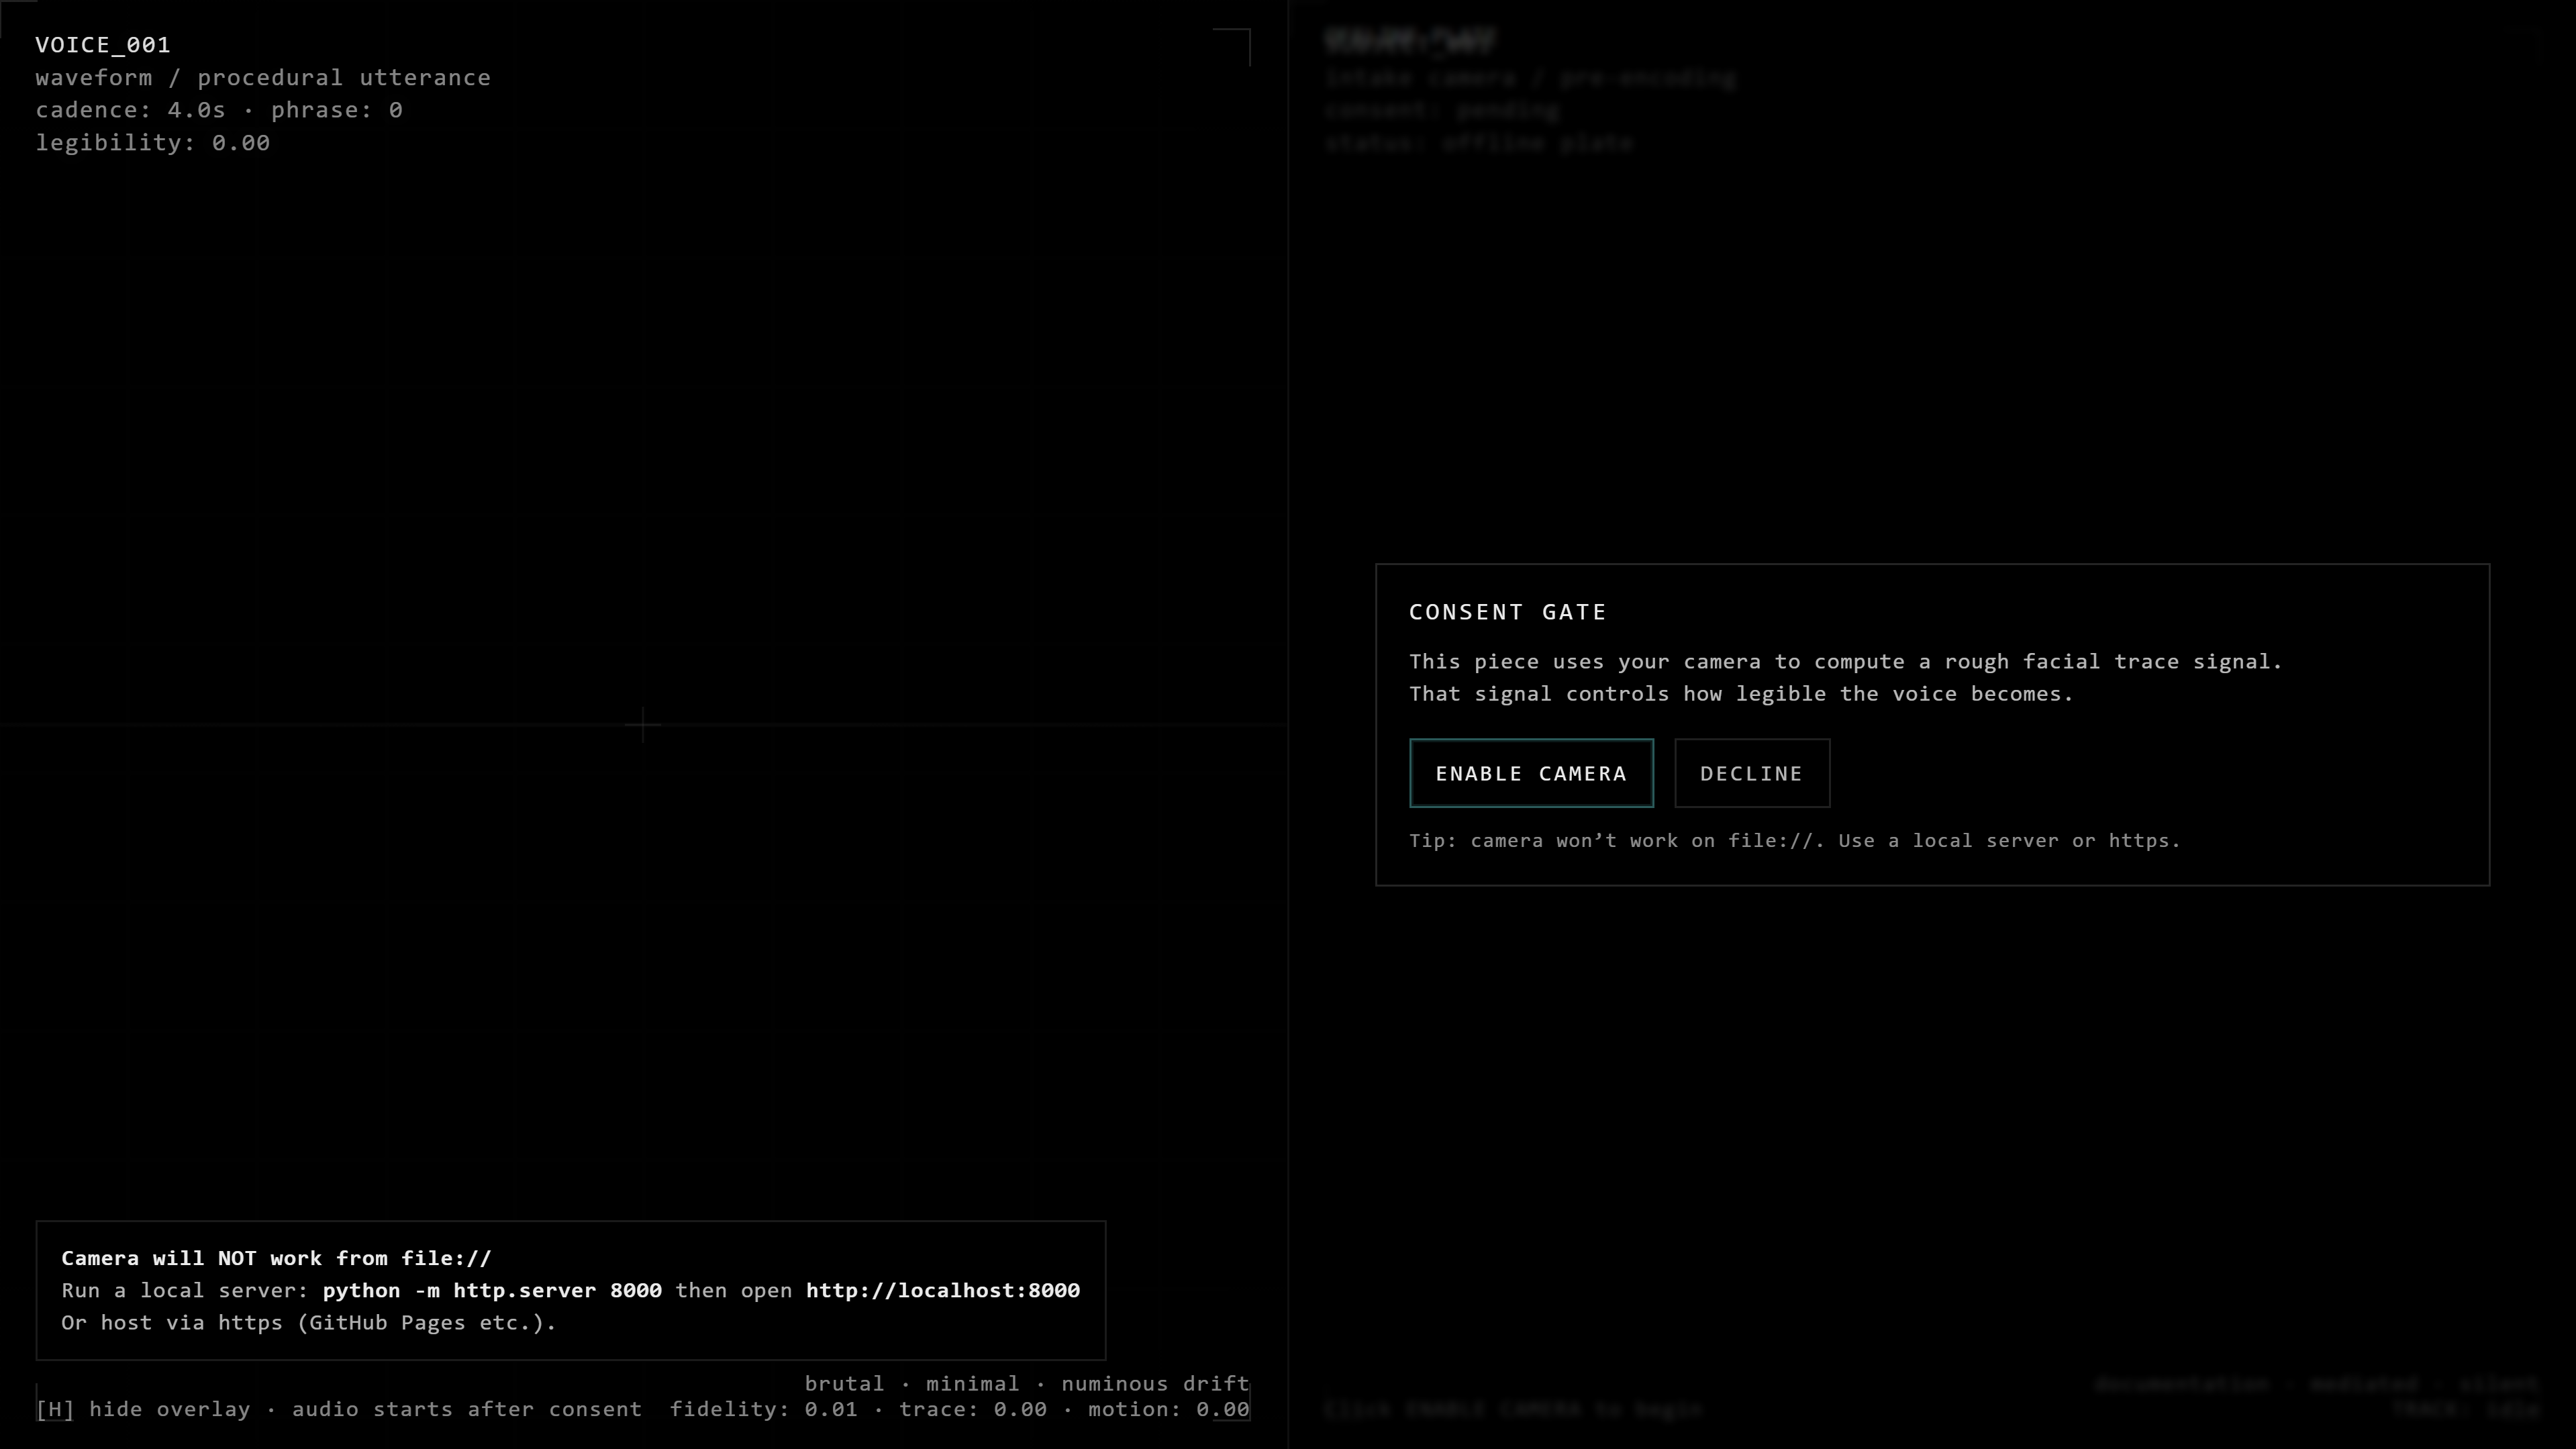Select the VOICE_001 title text

pos(103,45)
